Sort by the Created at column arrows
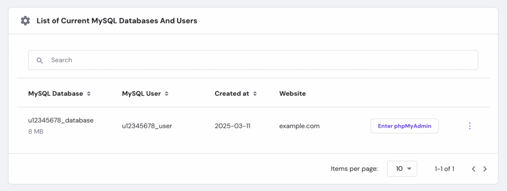Viewport: 507px width, 191px height. tap(255, 94)
